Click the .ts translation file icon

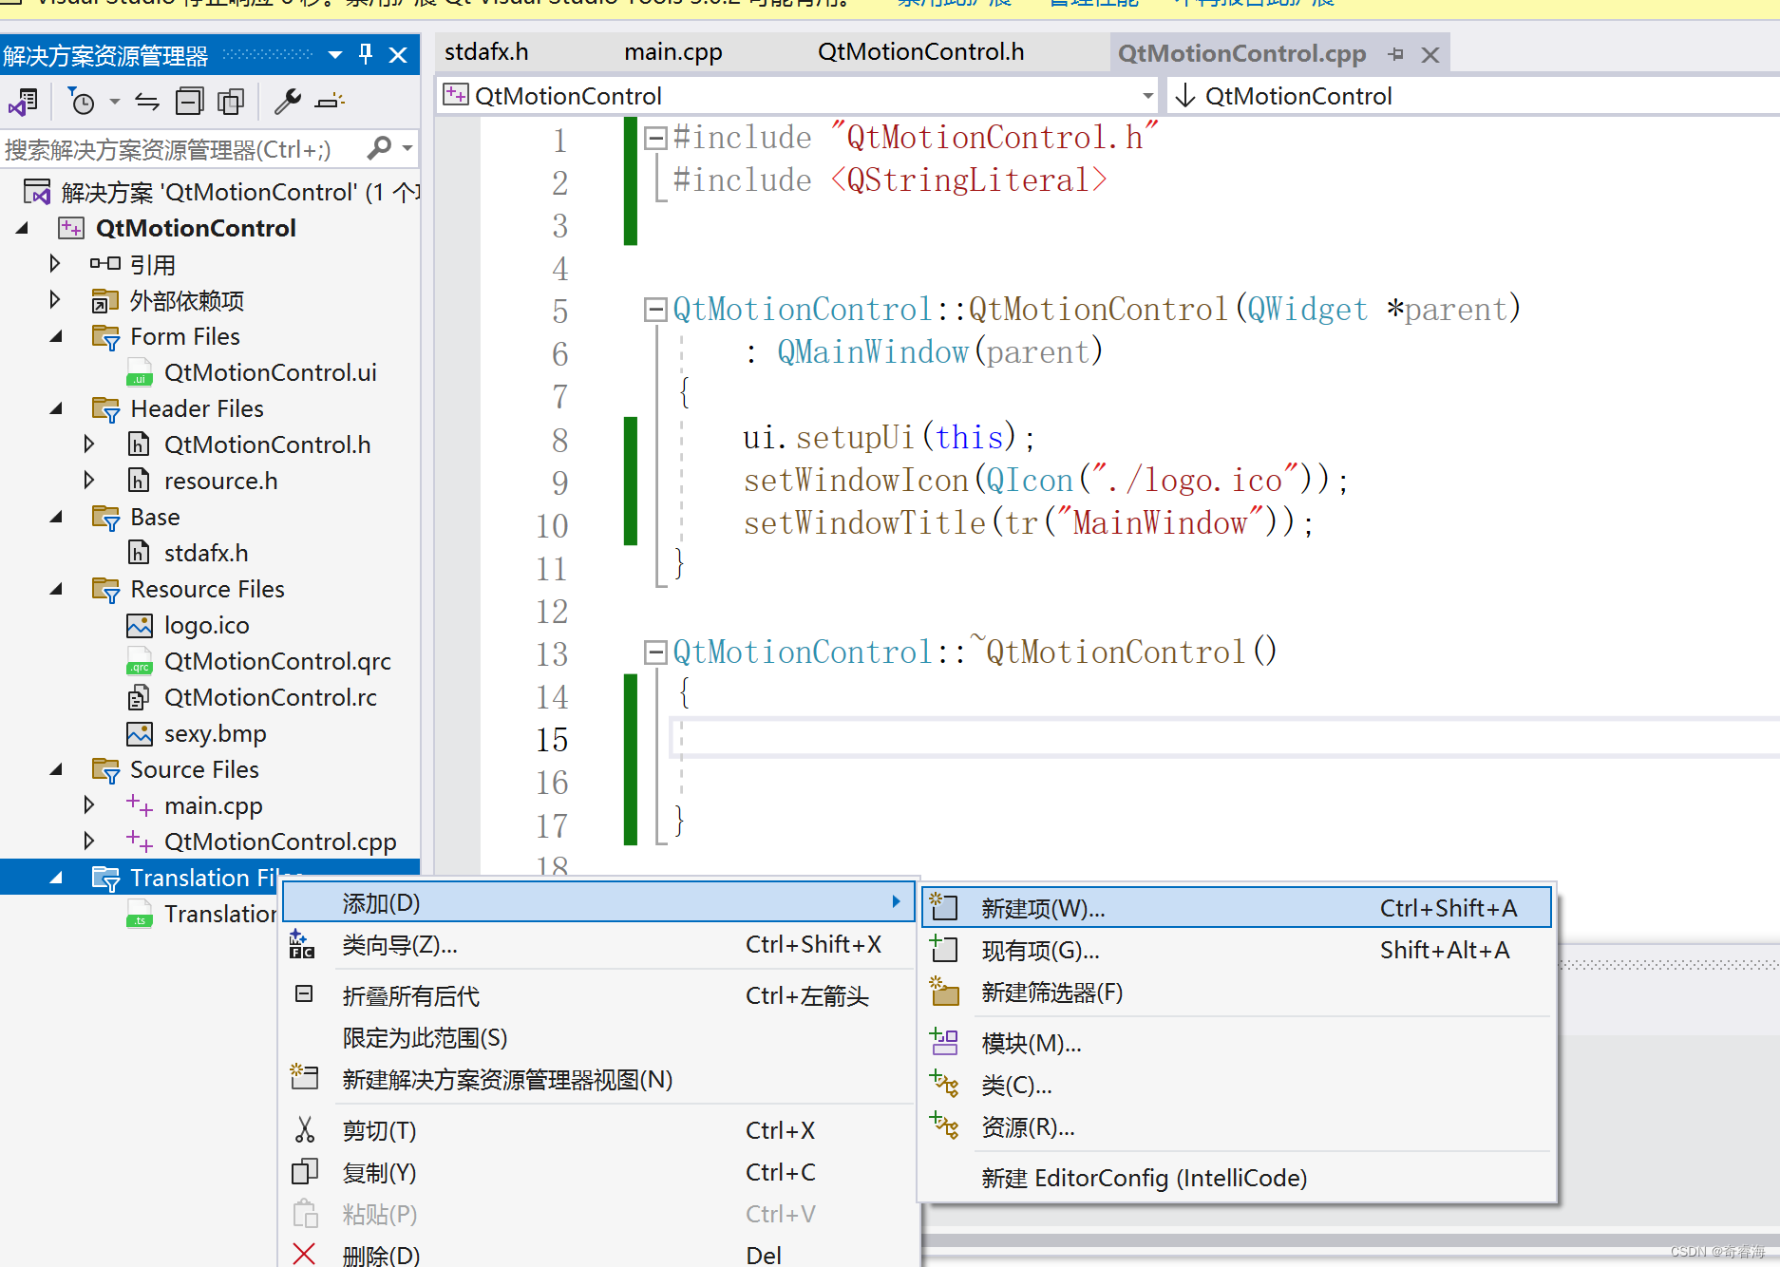point(140,915)
